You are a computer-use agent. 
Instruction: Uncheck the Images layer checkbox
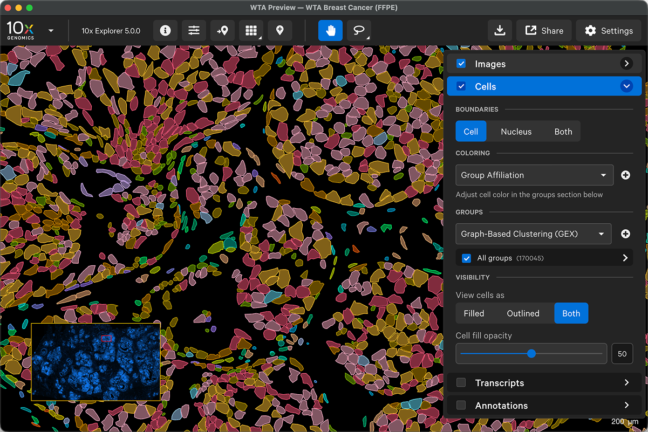[x=461, y=64]
